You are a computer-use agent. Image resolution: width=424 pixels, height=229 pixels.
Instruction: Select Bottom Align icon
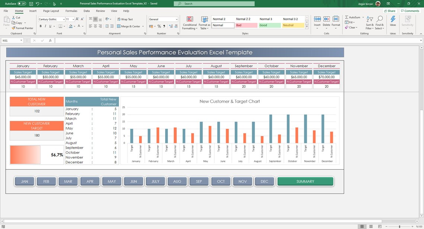[100, 19]
